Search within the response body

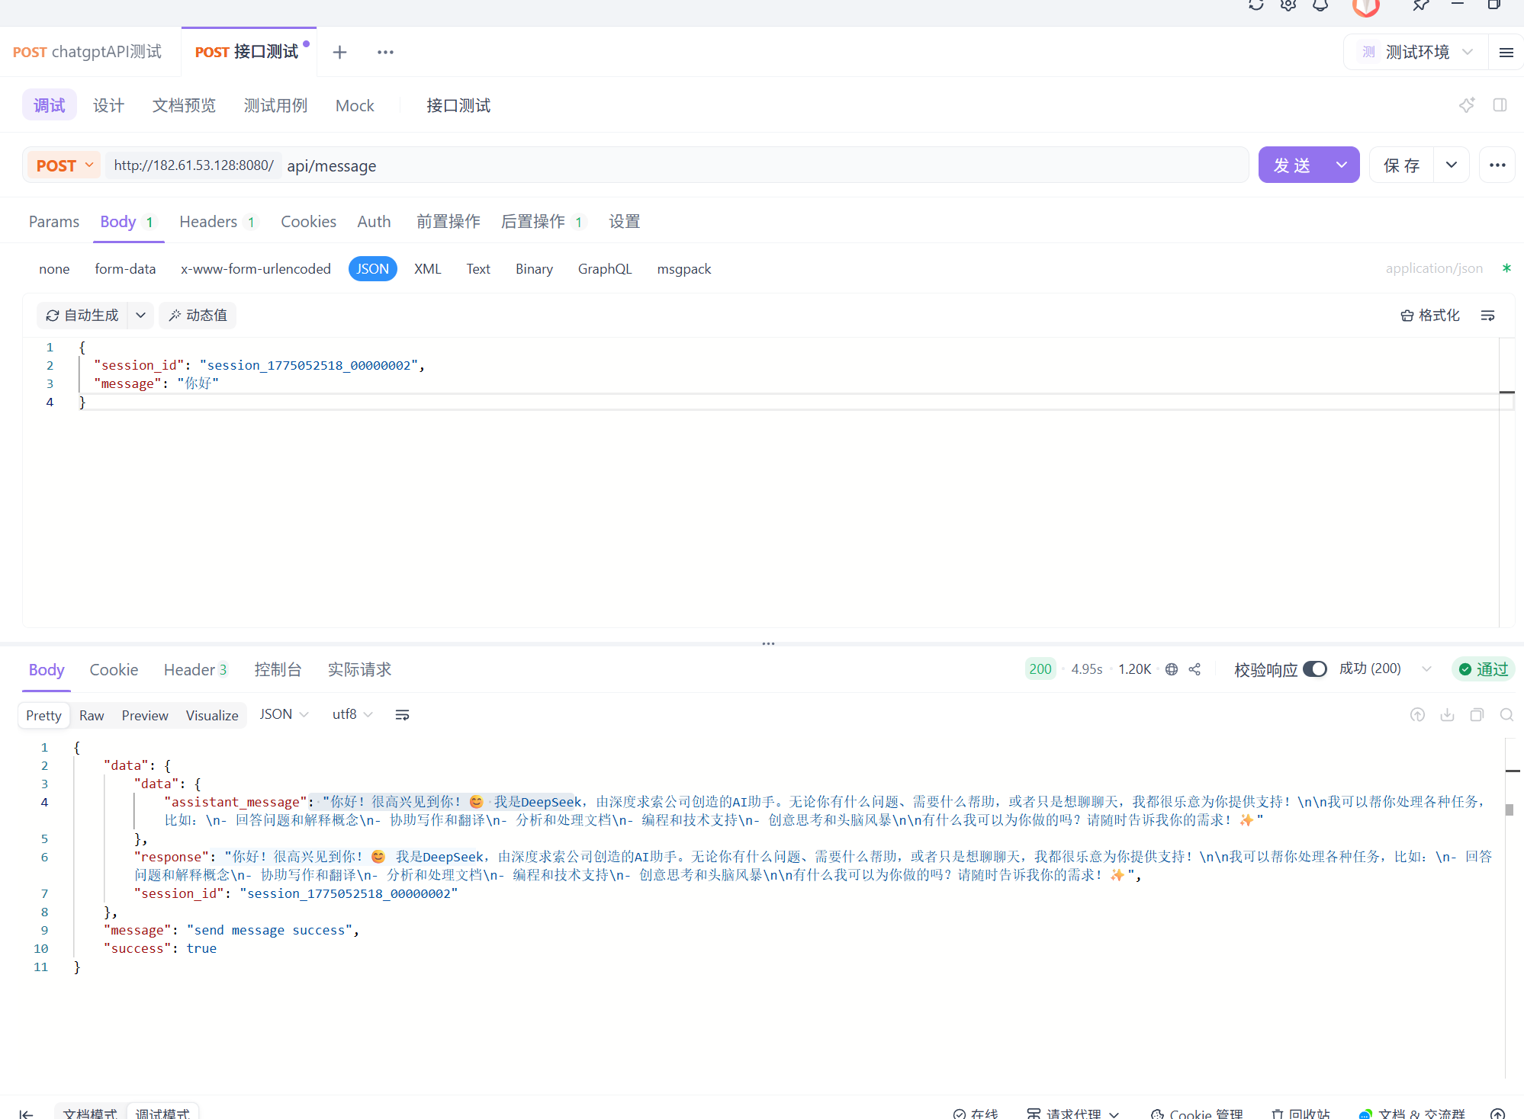[x=1506, y=715]
